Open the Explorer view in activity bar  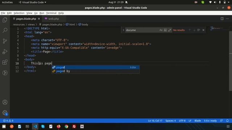coord(5,20)
